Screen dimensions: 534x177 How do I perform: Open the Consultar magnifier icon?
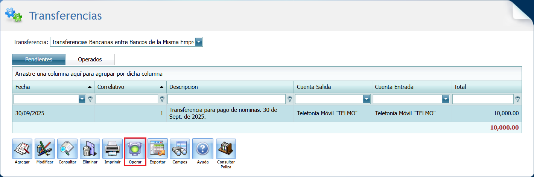67,149
